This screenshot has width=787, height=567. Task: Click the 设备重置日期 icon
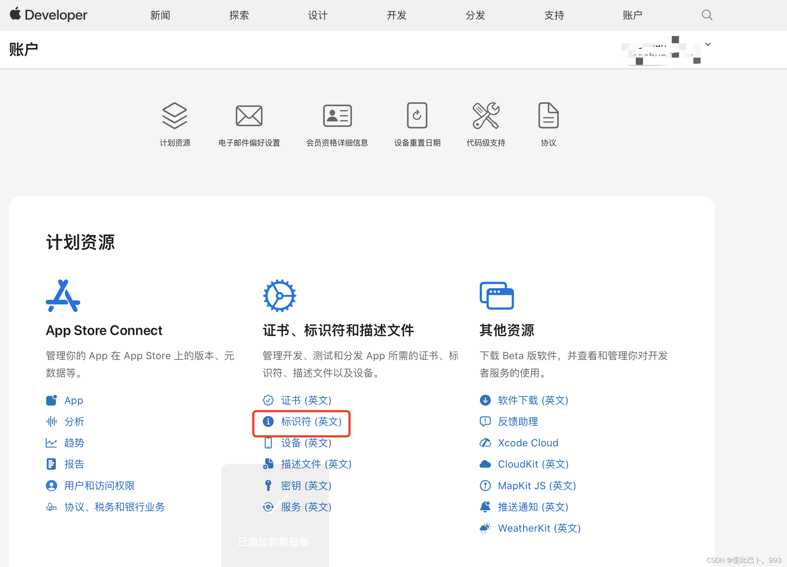417,116
